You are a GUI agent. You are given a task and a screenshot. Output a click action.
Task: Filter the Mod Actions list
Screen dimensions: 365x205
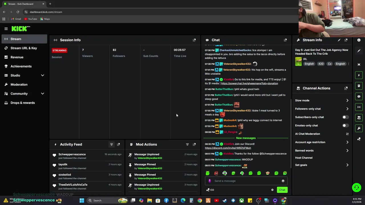(x=187, y=144)
